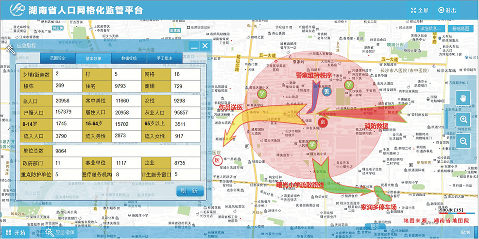The width and height of the screenshot is (479, 239).
Task: Open the 开始 start menu
Action: [x=15, y=233]
